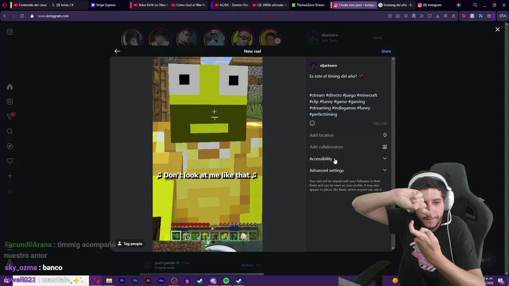Switch to the Stripe Express tab

coord(107,5)
